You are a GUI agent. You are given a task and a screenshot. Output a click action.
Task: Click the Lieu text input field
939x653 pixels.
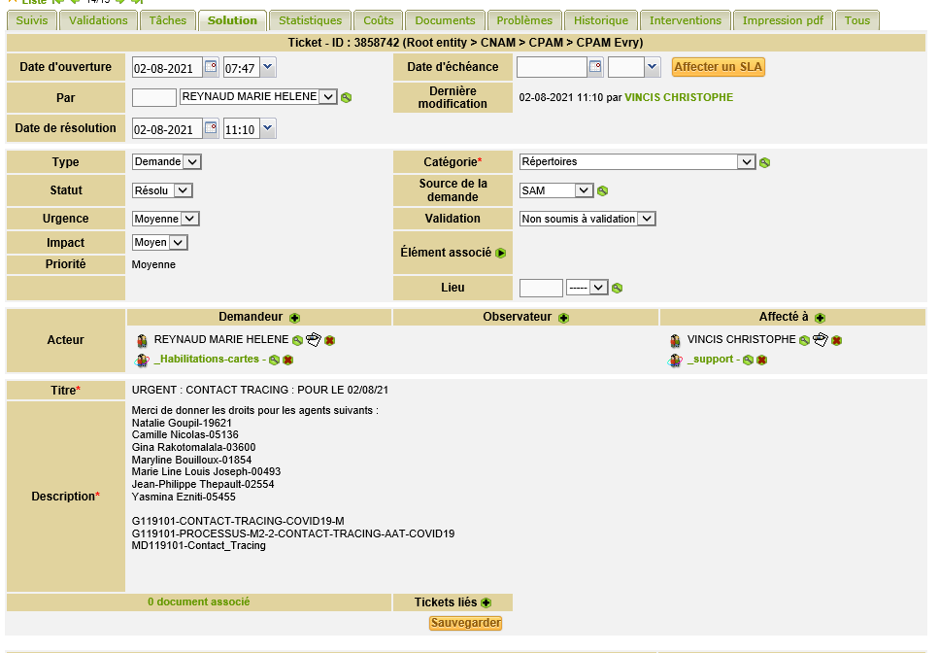click(x=541, y=288)
